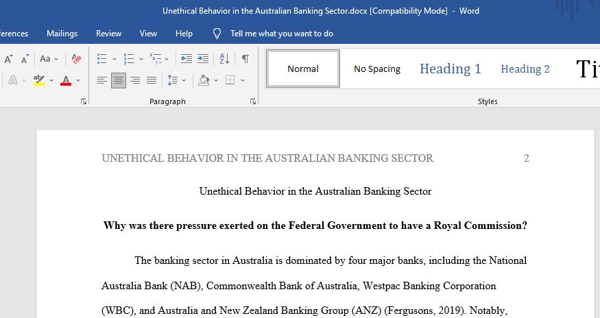This screenshot has height=318, width=600.
Task: Click the centered document title text
Action: (315, 191)
